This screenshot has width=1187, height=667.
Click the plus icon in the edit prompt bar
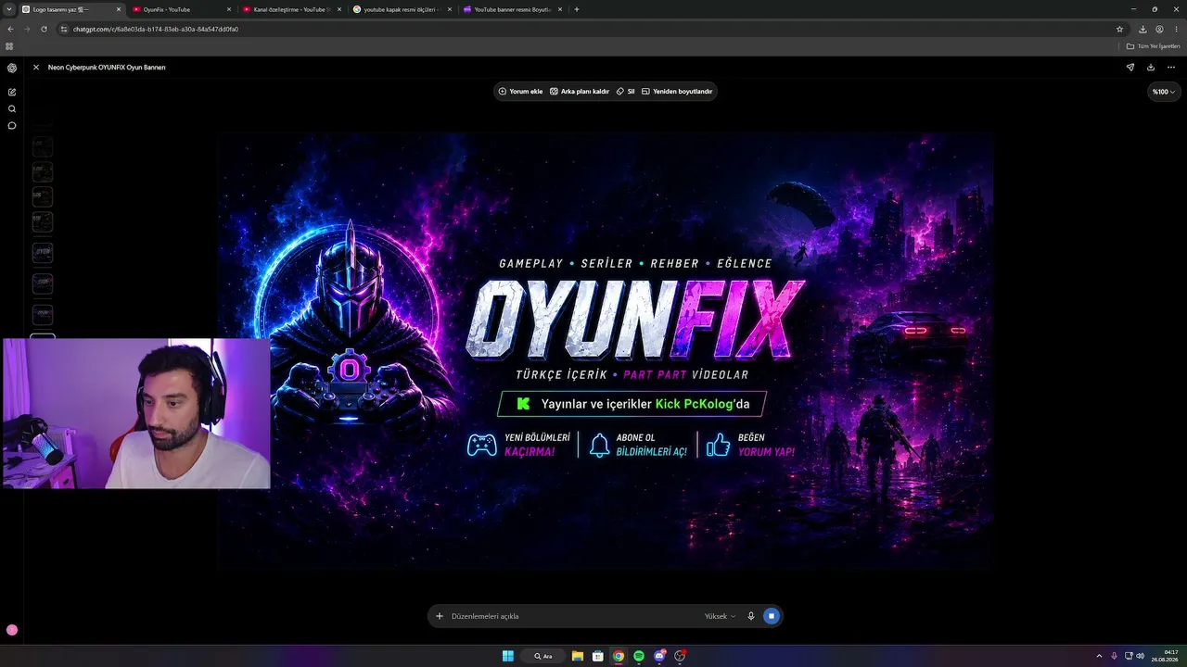(x=440, y=616)
